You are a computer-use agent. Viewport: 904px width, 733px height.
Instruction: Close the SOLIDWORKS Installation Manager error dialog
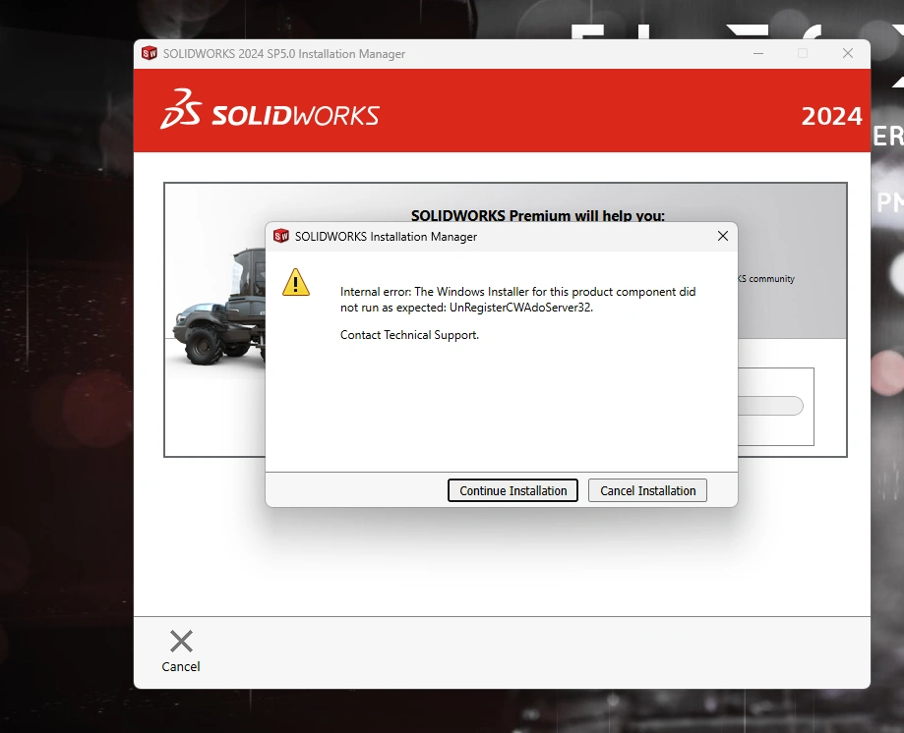tap(722, 236)
